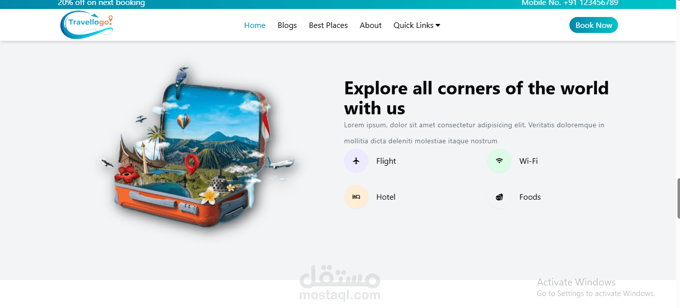Click the Wi-Fi signal icon
Image resolution: width=680 pixels, height=308 pixels.
(x=499, y=161)
